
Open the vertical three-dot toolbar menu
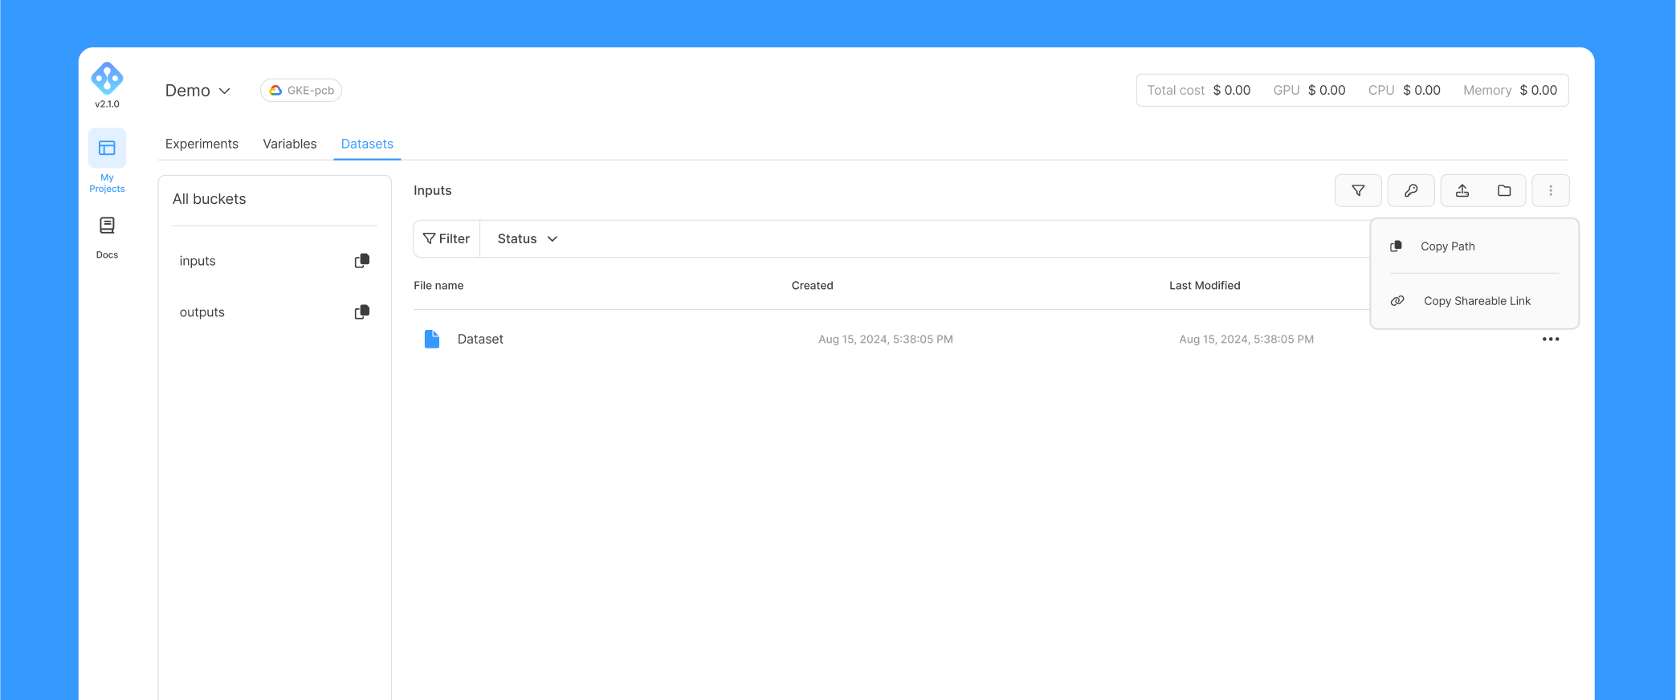[x=1551, y=191]
